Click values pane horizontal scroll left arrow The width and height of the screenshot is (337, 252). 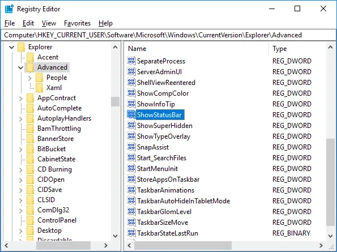pyautogui.click(x=129, y=245)
